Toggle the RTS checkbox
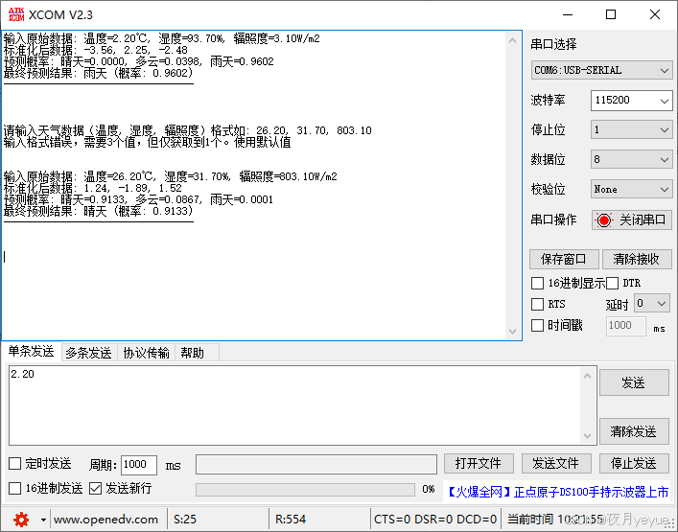The height and width of the screenshot is (532, 678). [x=537, y=304]
